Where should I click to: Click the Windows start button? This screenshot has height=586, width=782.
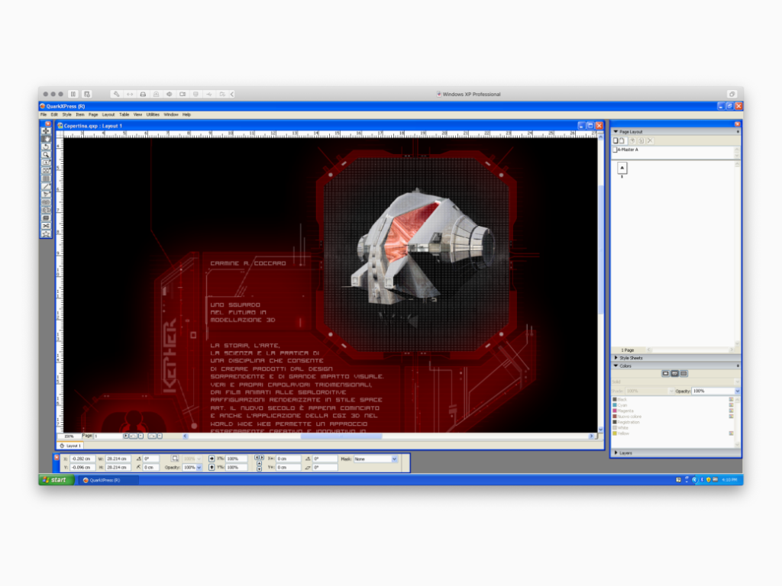57,480
